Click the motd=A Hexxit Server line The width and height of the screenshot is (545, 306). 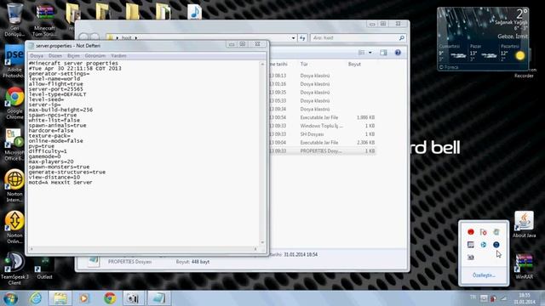click(x=60, y=182)
